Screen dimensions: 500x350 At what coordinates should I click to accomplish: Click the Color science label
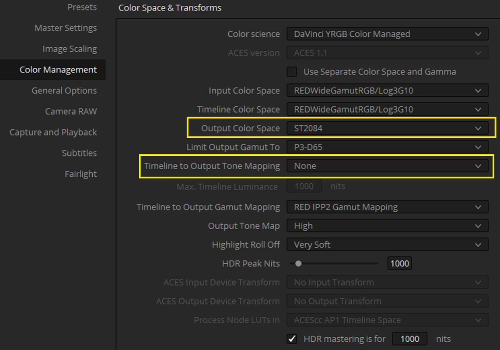(254, 34)
